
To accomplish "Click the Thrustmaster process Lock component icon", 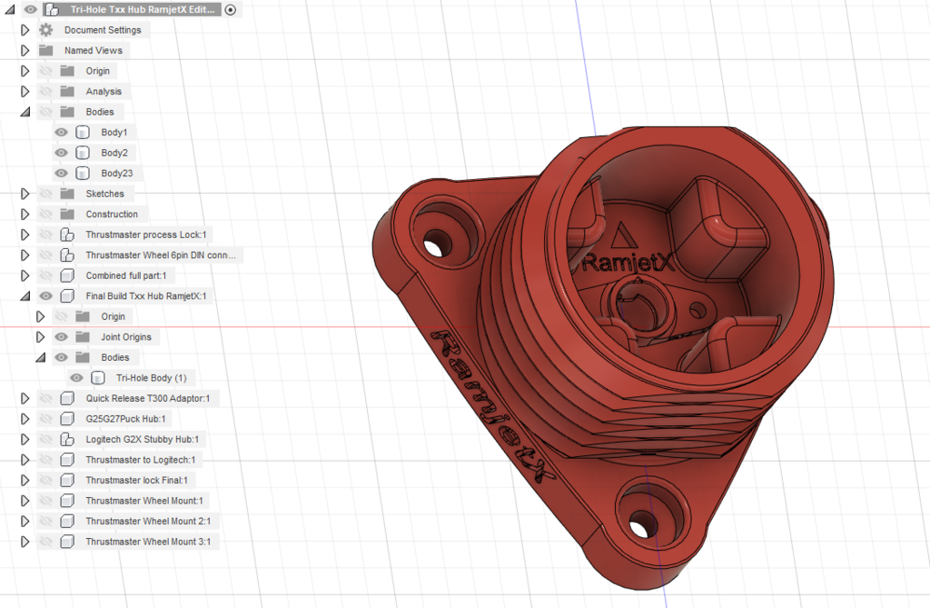I will click(x=67, y=234).
